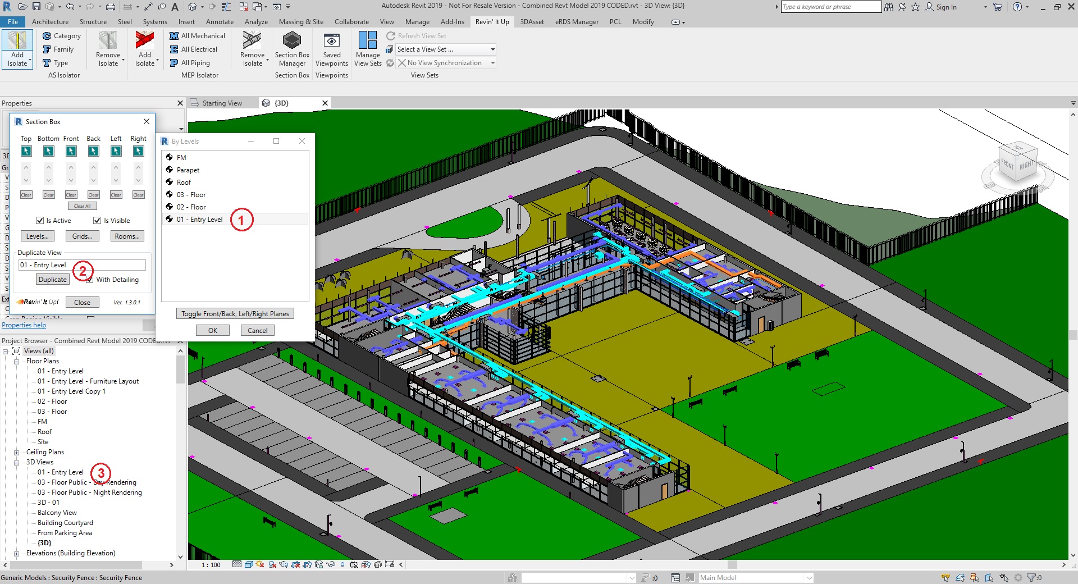Open Saved Viewpoints from the ribbon
Viewport: 1078px width, 584px height.
[332, 49]
